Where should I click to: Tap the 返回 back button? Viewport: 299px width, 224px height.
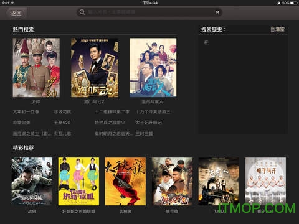click(16, 13)
